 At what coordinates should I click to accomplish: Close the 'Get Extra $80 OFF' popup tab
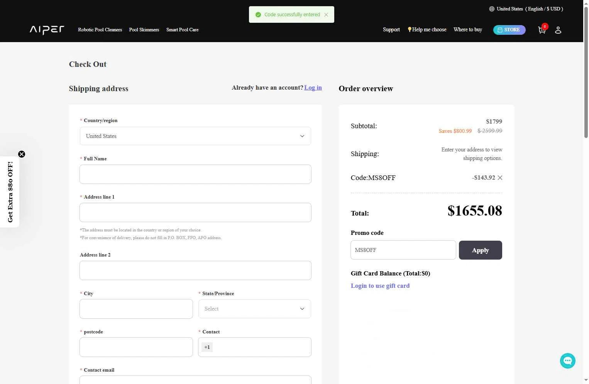pyautogui.click(x=22, y=154)
